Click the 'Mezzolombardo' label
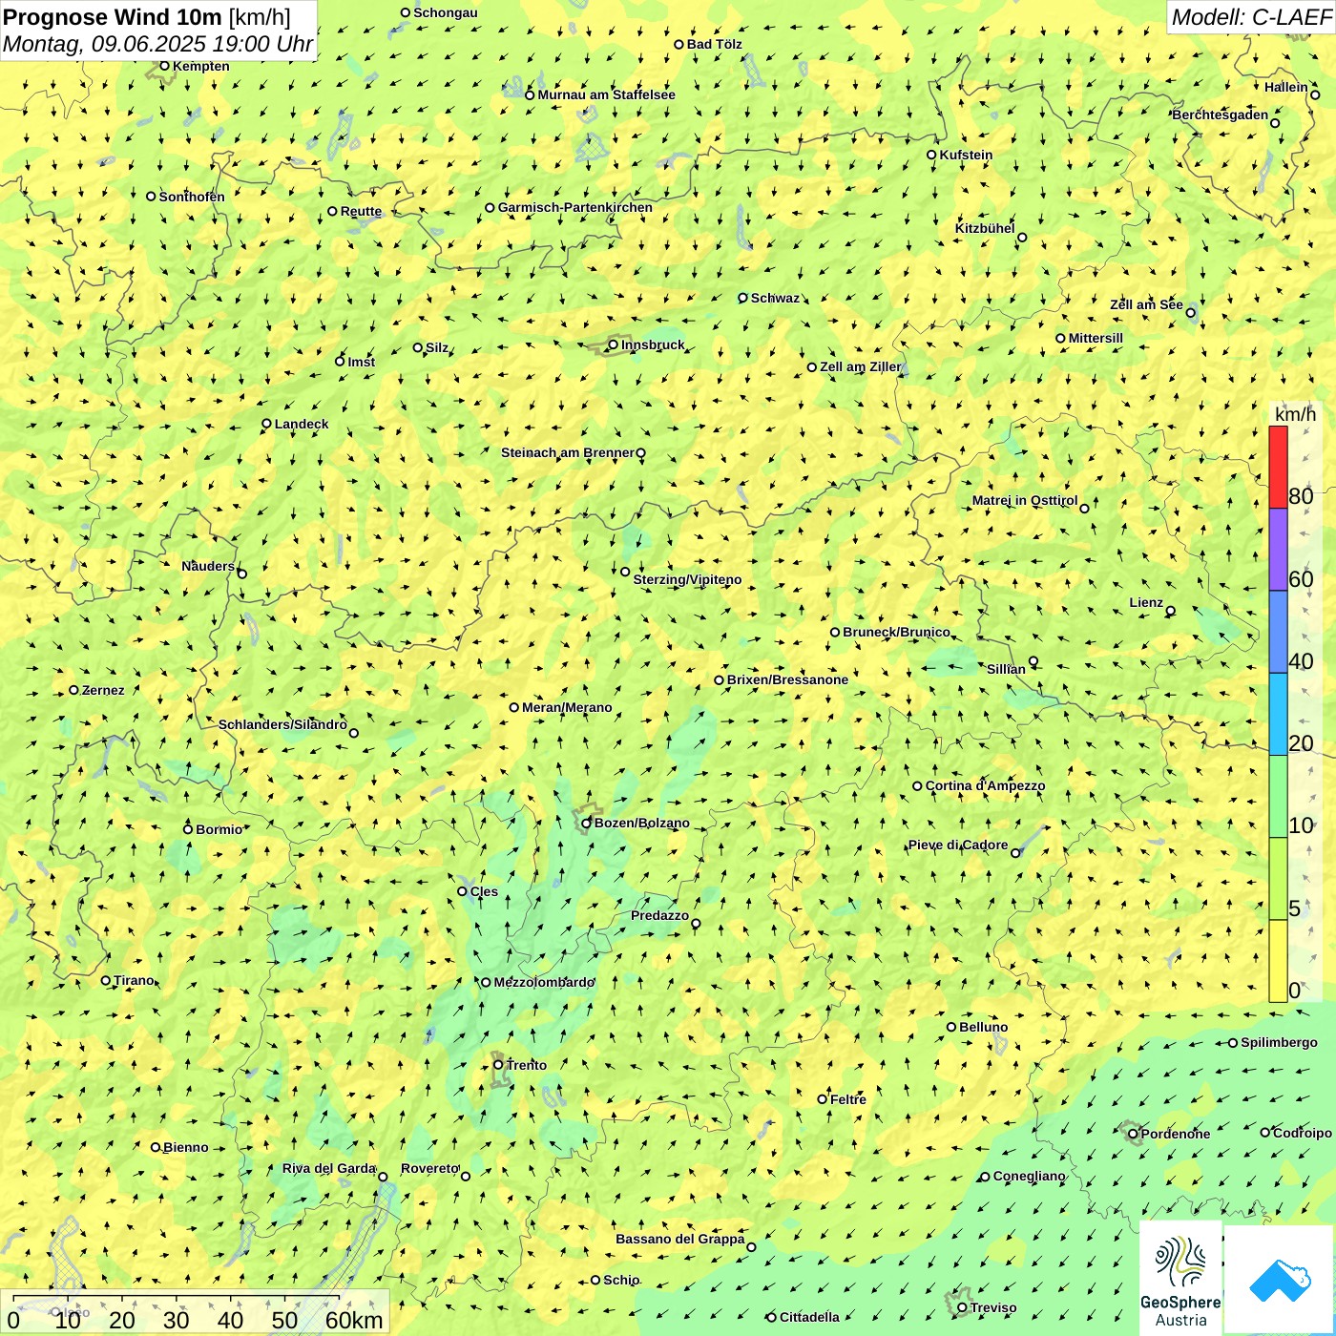1336x1336 pixels. [x=544, y=982]
